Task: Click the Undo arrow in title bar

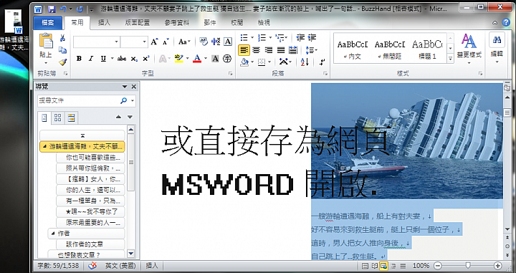Action: [x=64, y=9]
